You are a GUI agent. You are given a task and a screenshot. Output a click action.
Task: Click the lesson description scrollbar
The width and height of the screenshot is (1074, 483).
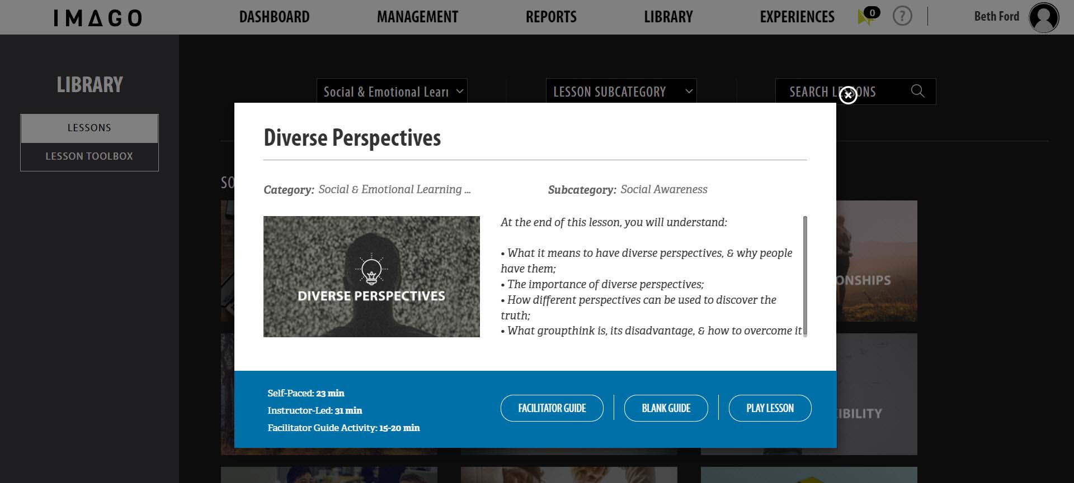805,276
